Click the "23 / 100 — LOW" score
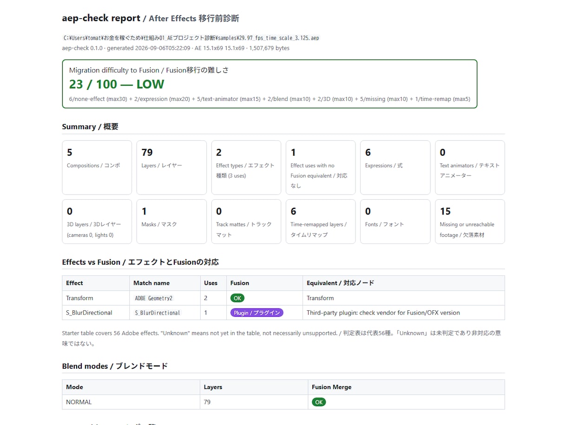567x425 pixels. pos(116,84)
